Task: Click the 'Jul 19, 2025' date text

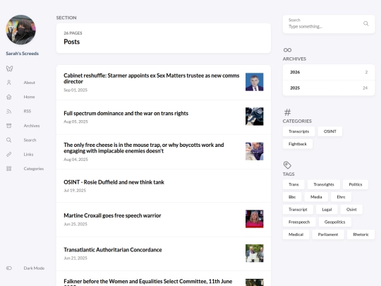Action: 75,191
